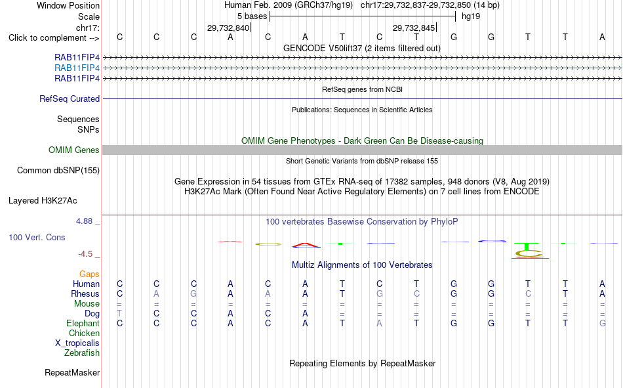Click the chr17:29,732,837-29,732,850 position text

pyautogui.click(x=430, y=5)
